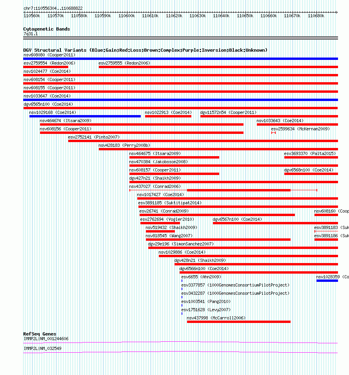Viewport: 349px width, 375px height.
Task: Click the 110600k ruler tick label
Action: pos(127,16)
